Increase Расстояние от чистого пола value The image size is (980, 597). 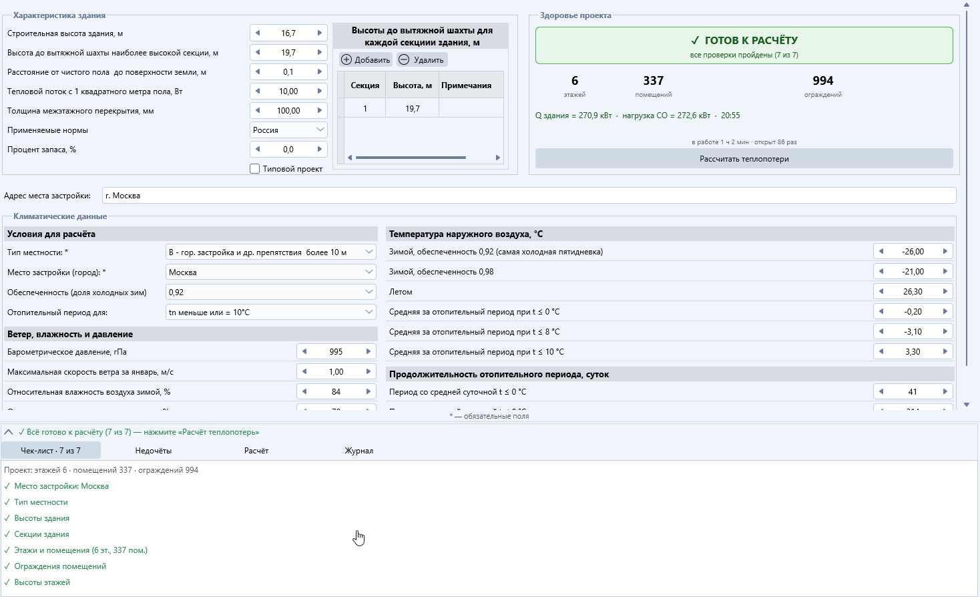[320, 71]
